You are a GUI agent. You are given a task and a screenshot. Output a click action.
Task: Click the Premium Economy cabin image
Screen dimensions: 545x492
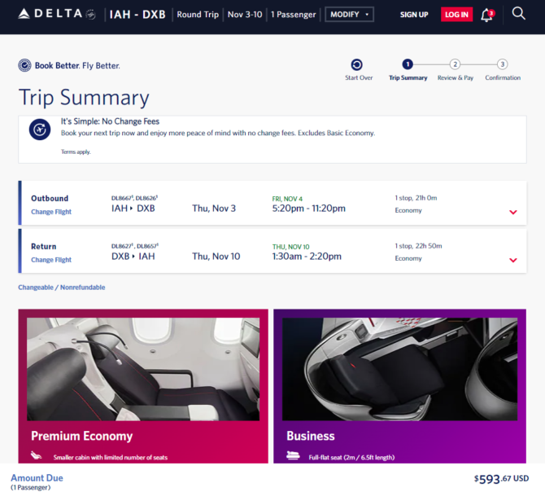[143, 369]
